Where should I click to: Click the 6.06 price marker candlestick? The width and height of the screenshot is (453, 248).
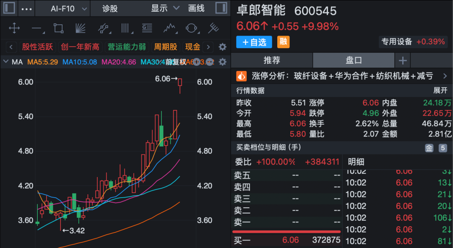coord(180,86)
